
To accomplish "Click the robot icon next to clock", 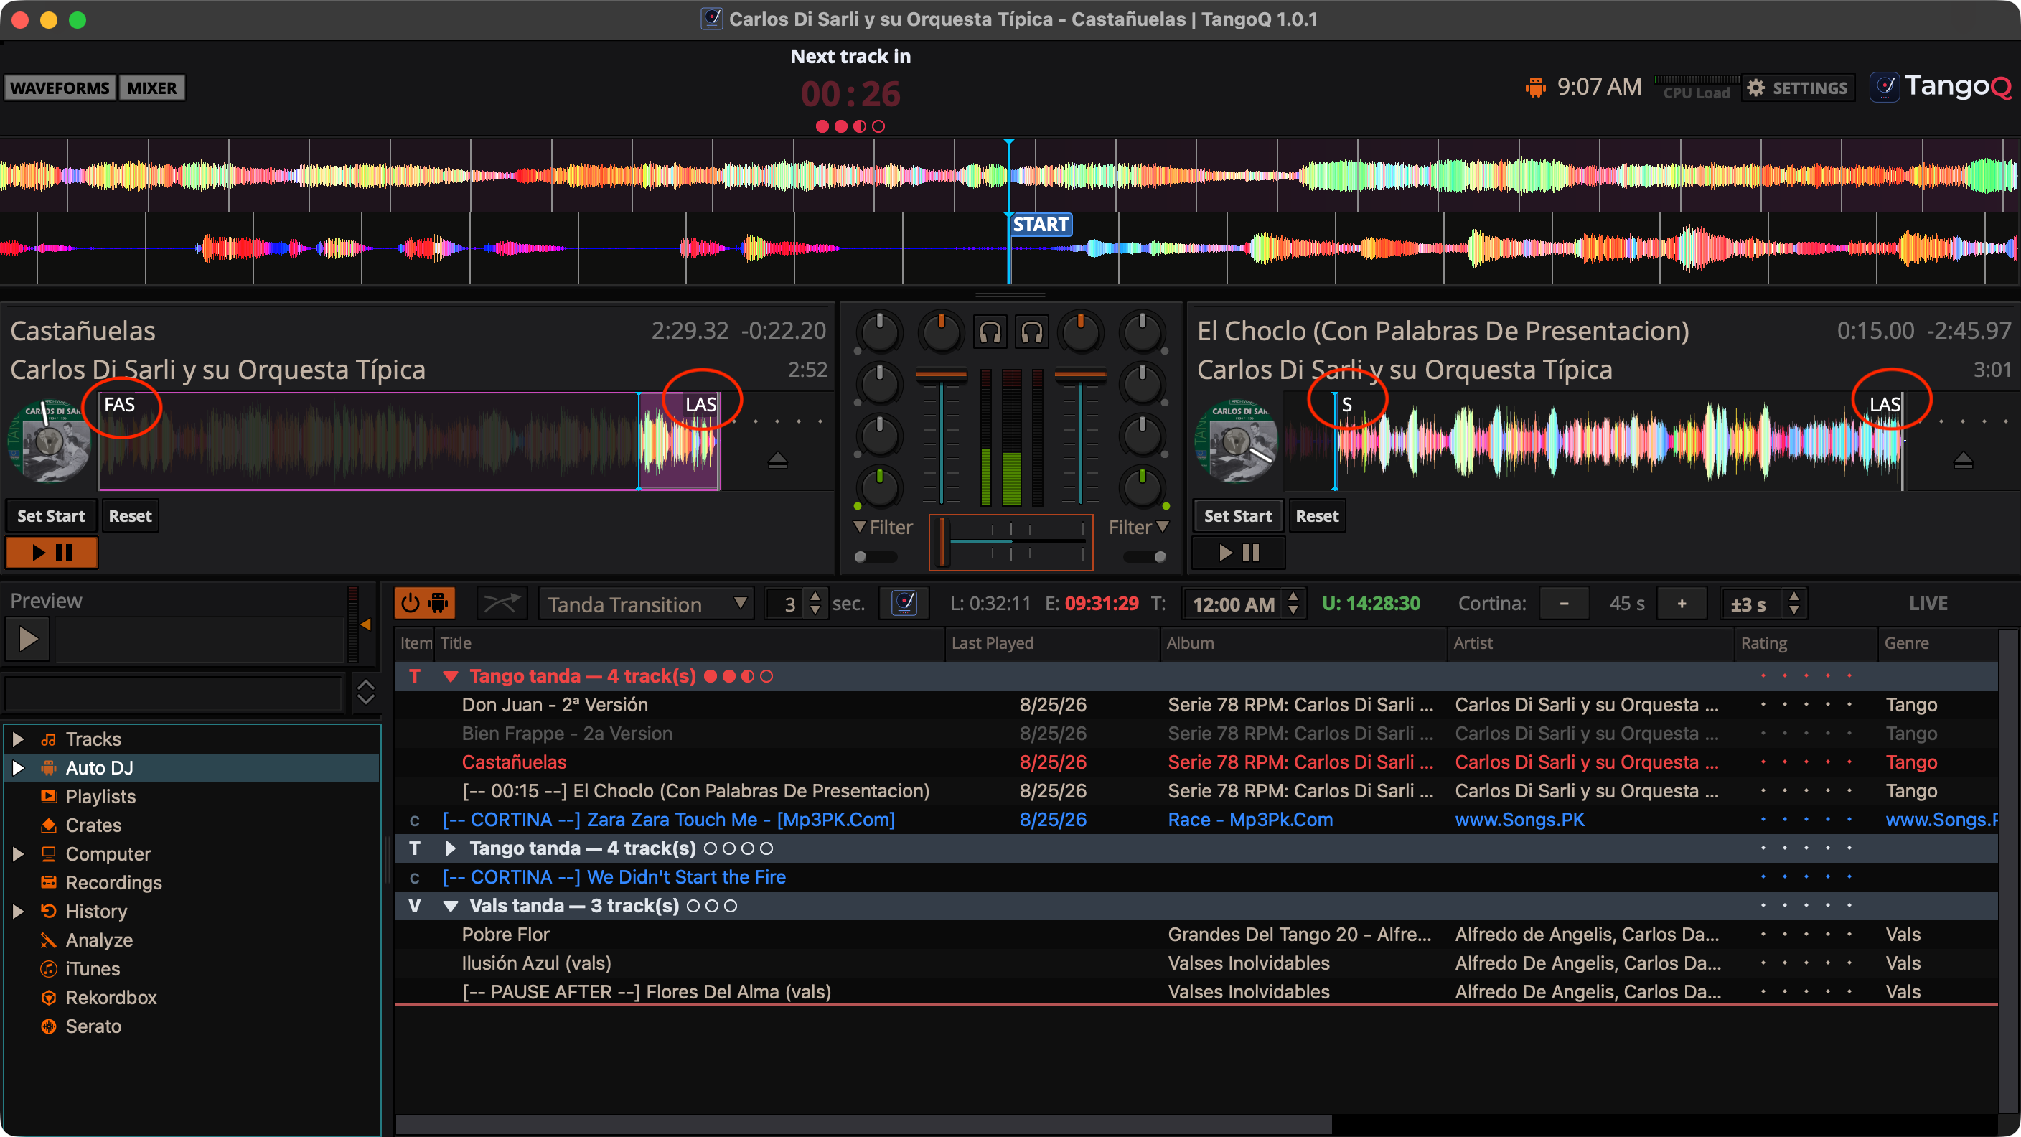I will (1534, 87).
